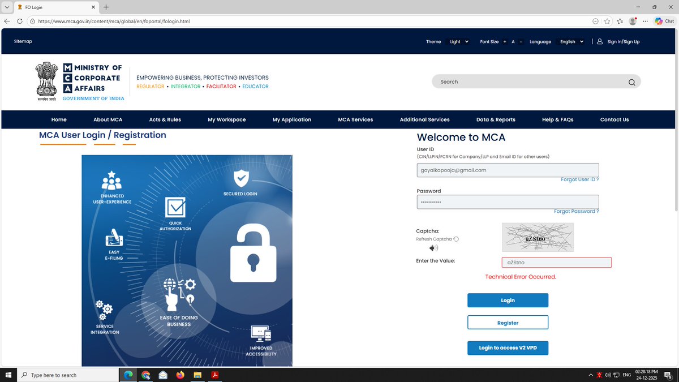Open Edge Settings and more ellipsis menu
The height and width of the screenshot is (382, 679).
(646, 21)
